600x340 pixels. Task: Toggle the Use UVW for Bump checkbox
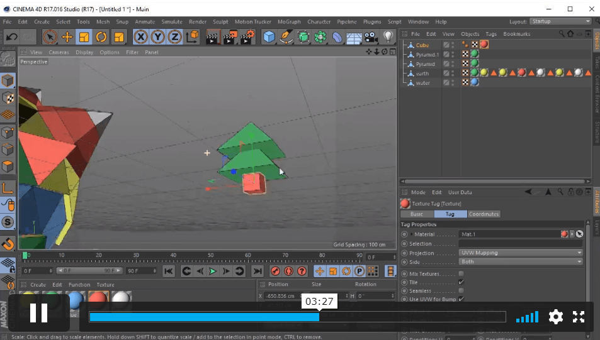pos(461,299)
